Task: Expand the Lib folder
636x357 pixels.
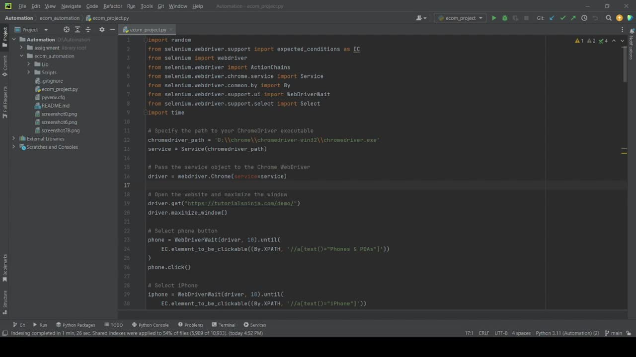Action: coord(28,64)
